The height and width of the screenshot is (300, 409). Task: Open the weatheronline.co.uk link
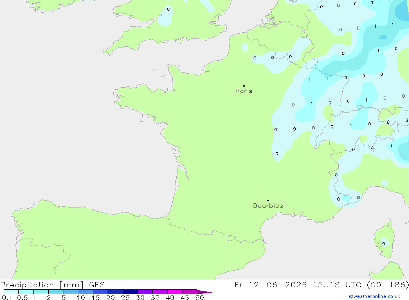[375, 296]
